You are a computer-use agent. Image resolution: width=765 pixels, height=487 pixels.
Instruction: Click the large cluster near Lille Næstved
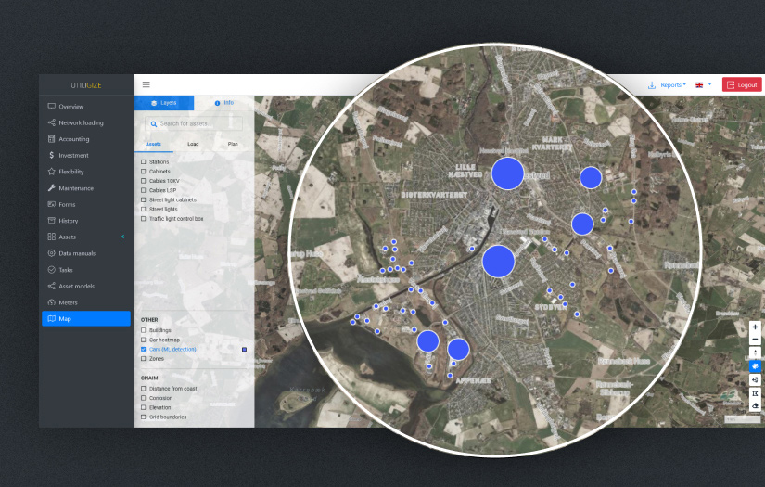click(x=507, y=173)
